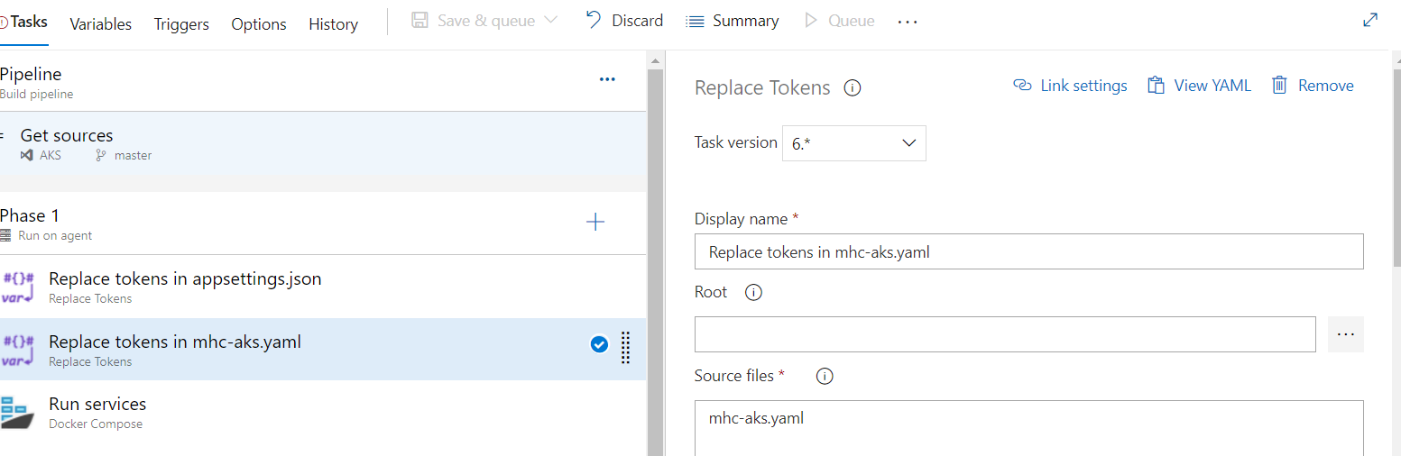Click the Run on agent server icon

tap(6, 235)
